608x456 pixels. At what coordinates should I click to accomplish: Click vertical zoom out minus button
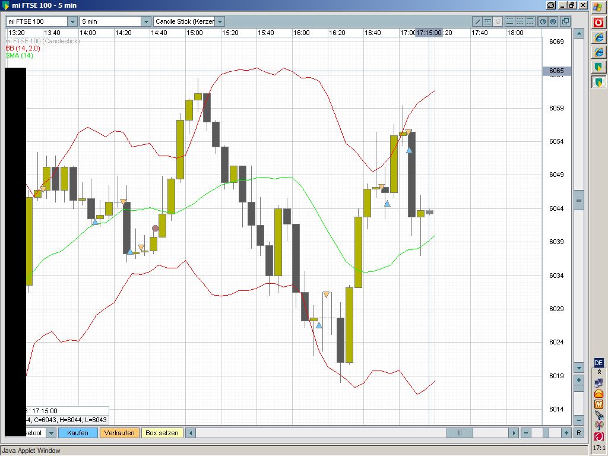click(x=579, y=388)
